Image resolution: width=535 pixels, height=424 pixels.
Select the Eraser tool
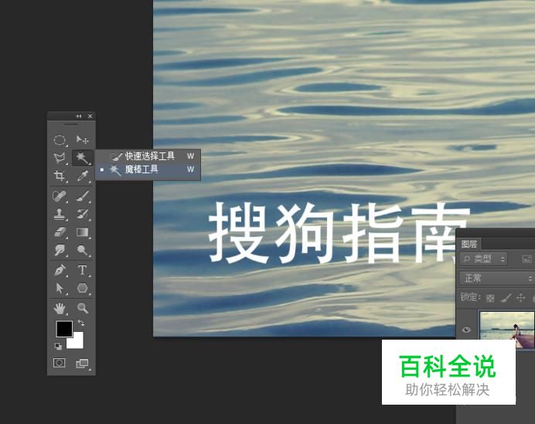[x=60, y=232]
